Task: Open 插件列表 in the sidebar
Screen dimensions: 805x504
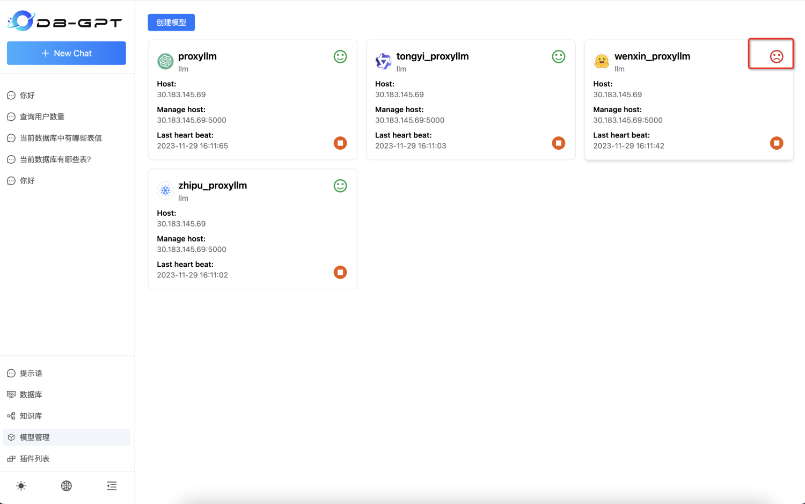Action: tap(34, 458)
